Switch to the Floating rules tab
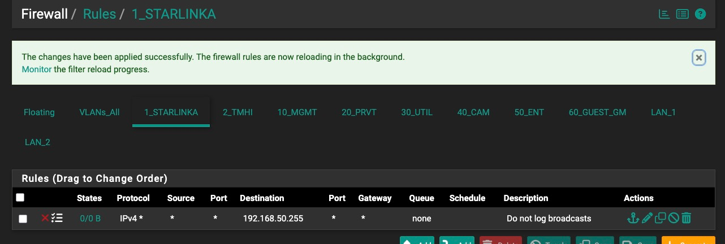 39,112
